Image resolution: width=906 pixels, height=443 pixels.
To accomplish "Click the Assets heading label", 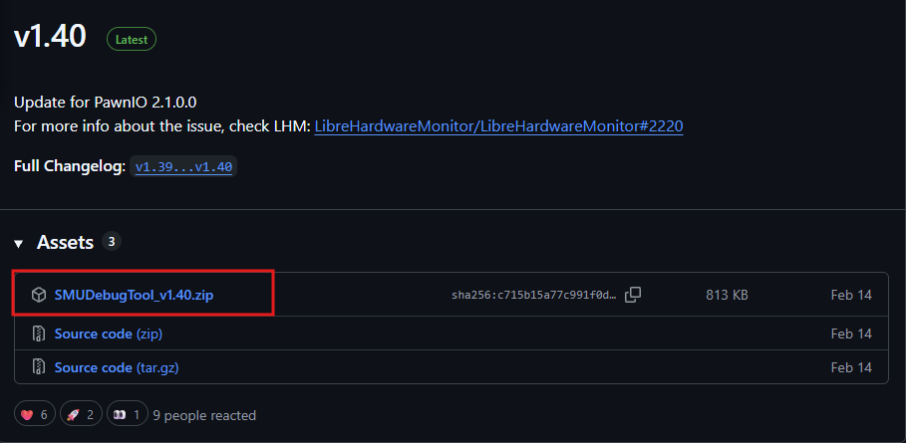I will (66, 242).
